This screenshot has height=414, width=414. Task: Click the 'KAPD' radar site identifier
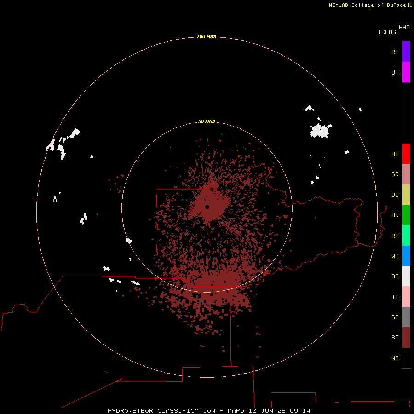(x=236, y=411)
